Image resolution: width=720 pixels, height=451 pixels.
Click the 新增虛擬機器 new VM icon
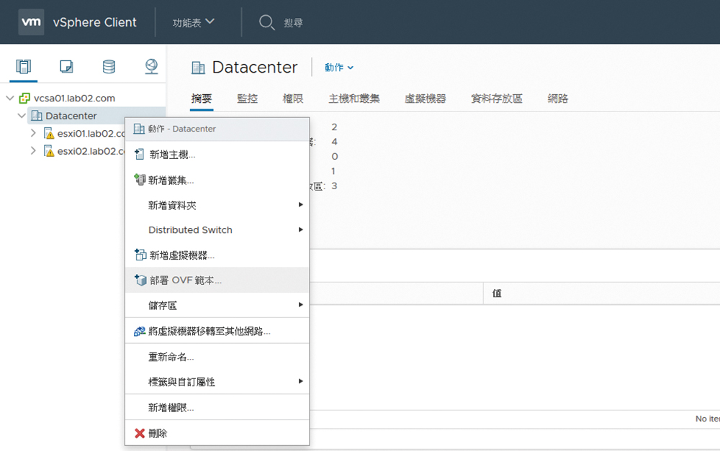click(140, 255)
